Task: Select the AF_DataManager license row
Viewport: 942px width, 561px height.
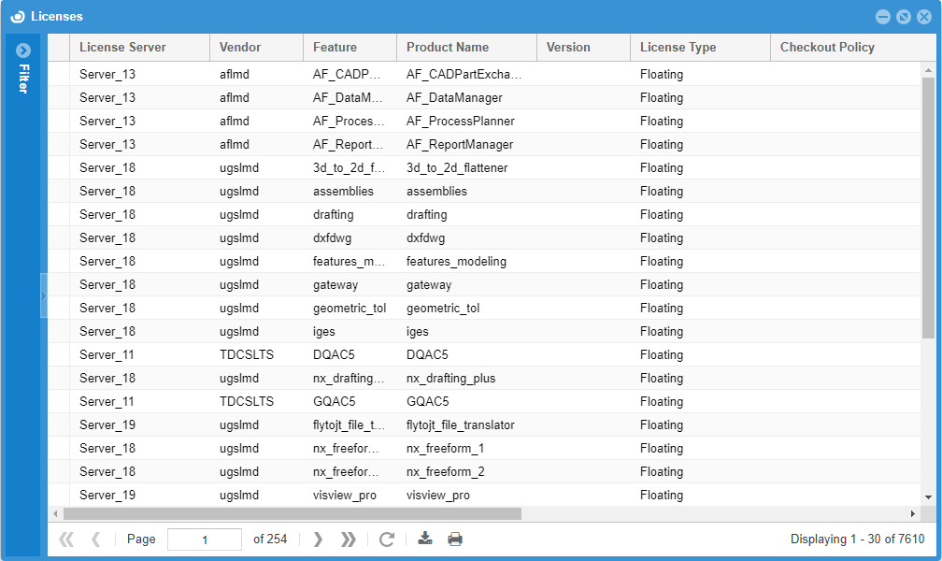Action: pos(454,98)
